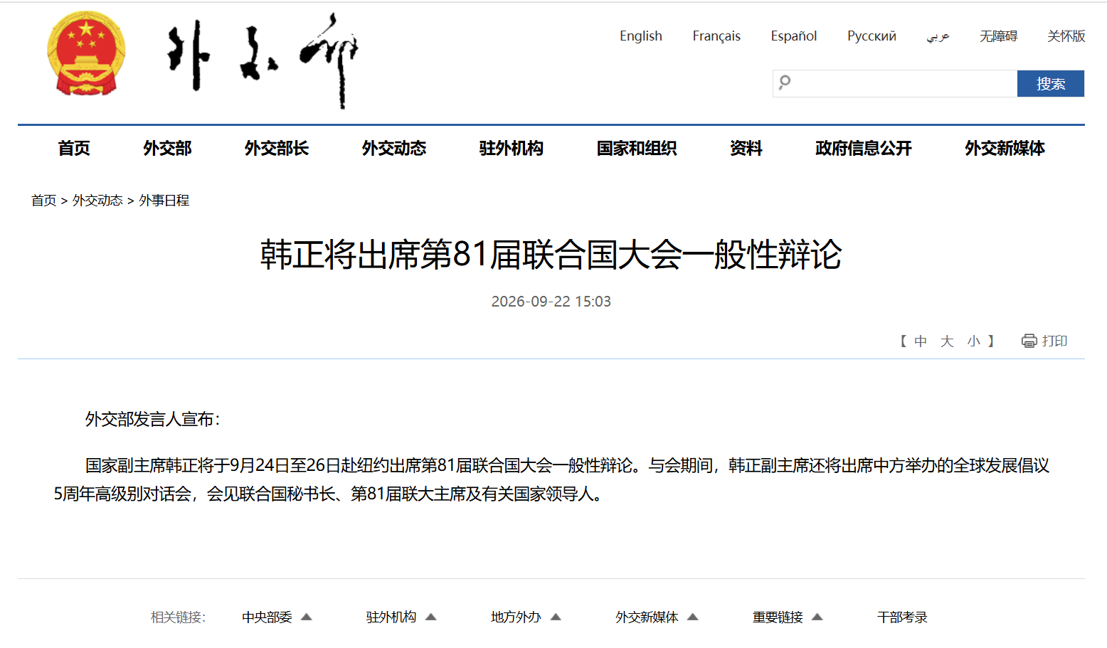The height and width of the screenshot is (648, 1107).
Task: Click the magnifier icon in search box
Action: [x=785, y=83]
